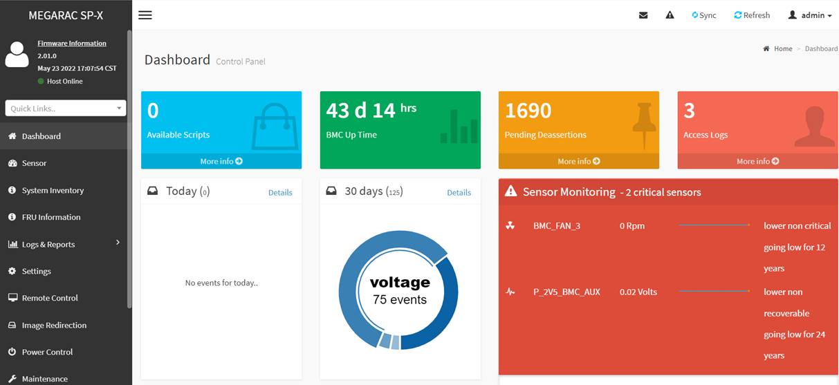Screen dimensions: 839x385
Task: Click More info under Pending Deassertions
Action: pyautogui.click(x=579, y=161)
